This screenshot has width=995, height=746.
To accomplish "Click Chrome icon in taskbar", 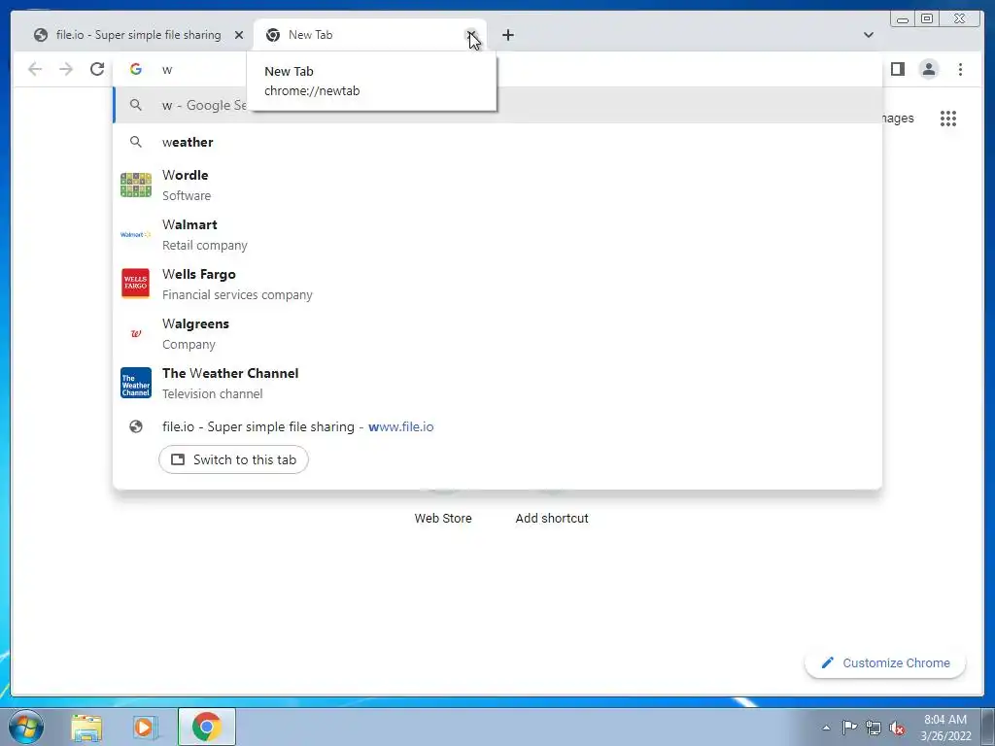I will [207, 727].
